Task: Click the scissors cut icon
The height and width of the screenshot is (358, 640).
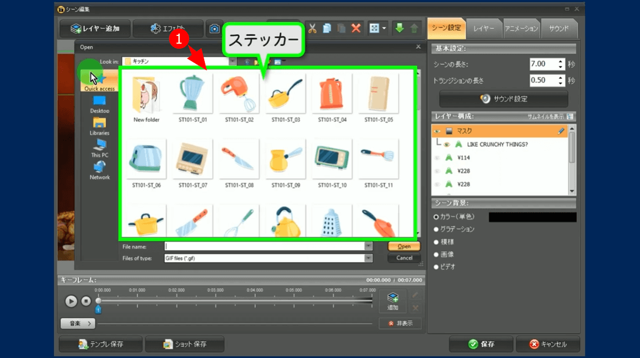Action: point(313,28)
